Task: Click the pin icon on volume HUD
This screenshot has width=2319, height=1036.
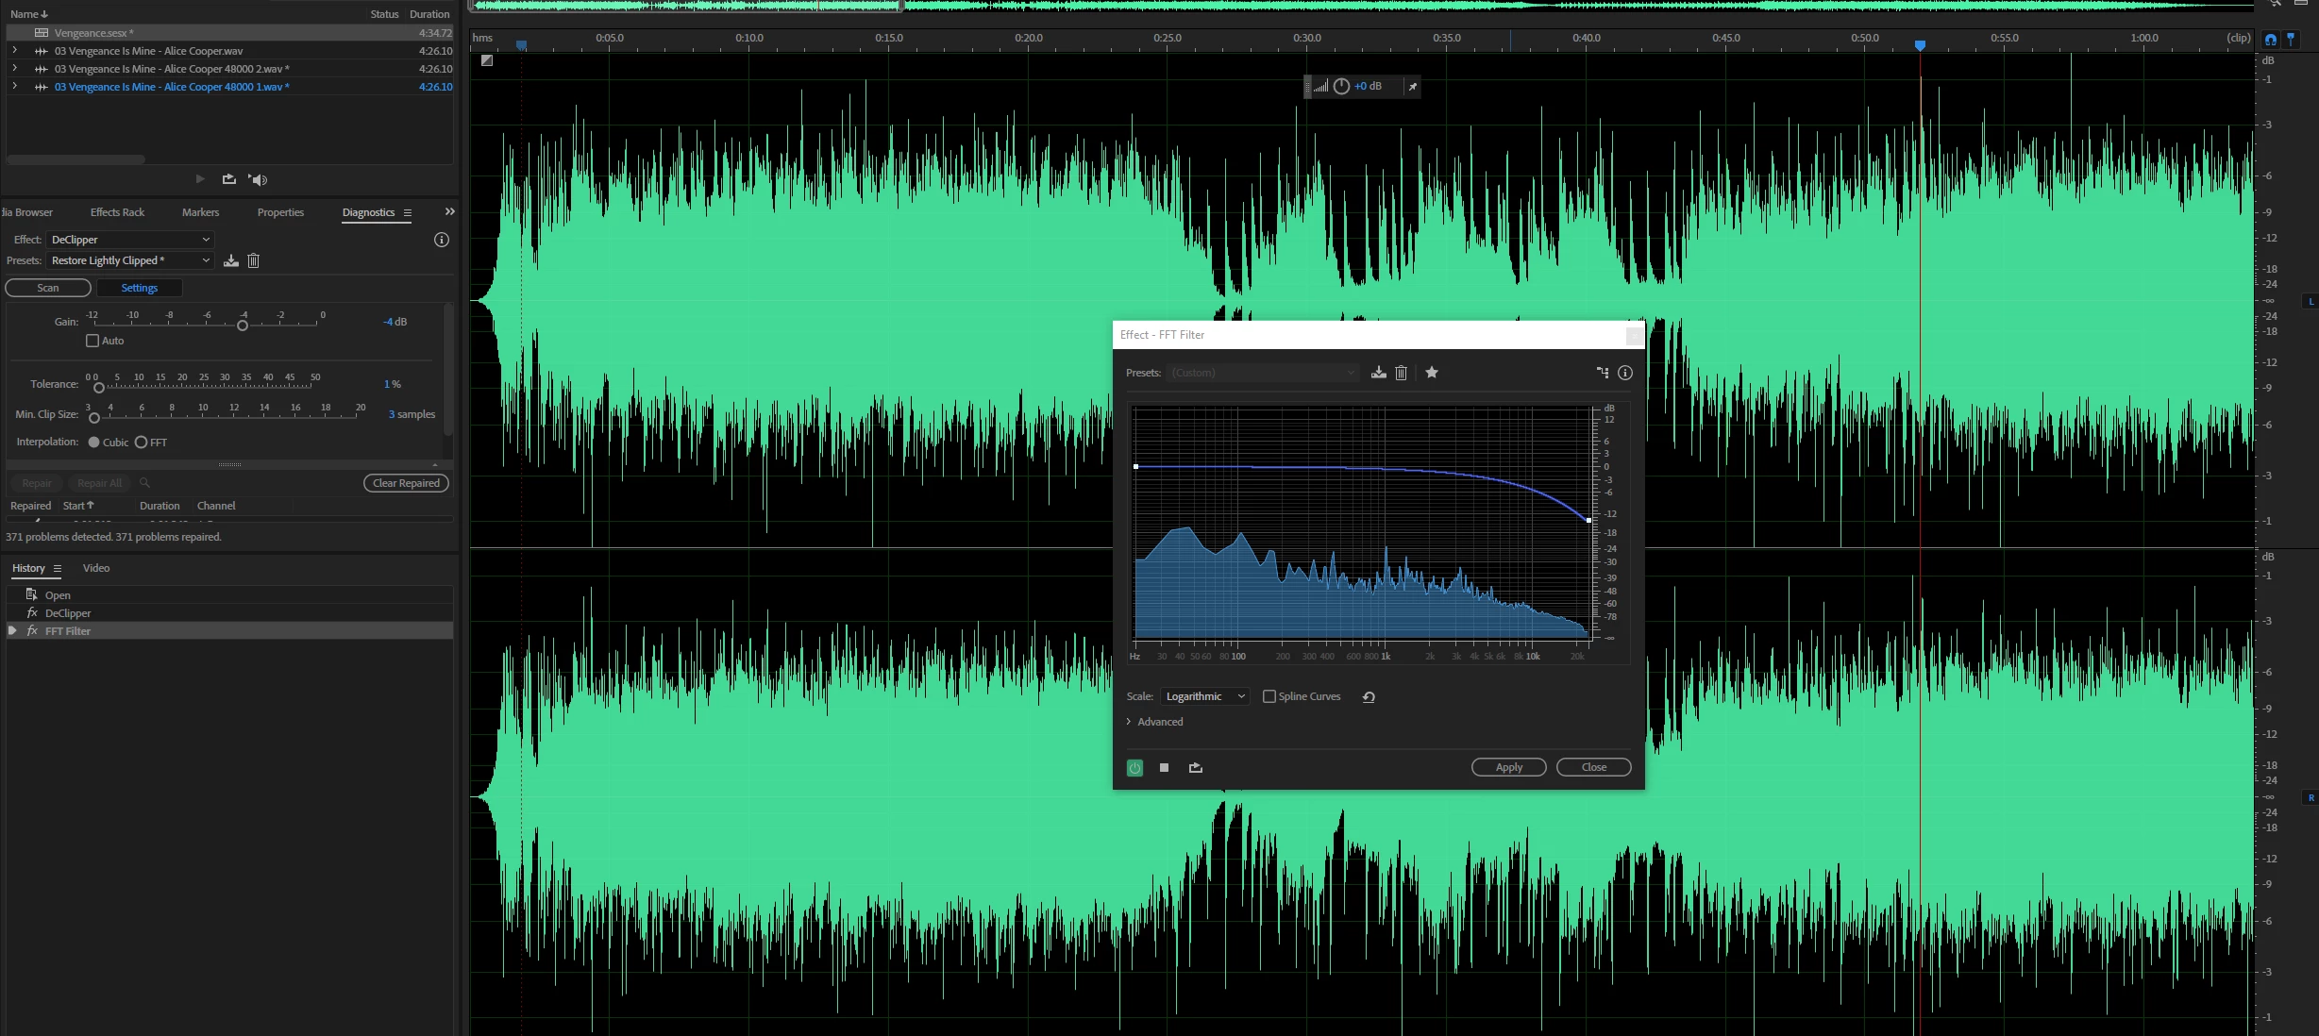Action: click(1413, 87)
